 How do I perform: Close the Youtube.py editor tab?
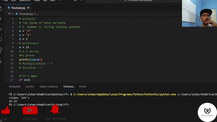[28, 8]
